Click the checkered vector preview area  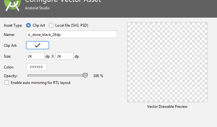pyautogui.click(x=167, y=62)
